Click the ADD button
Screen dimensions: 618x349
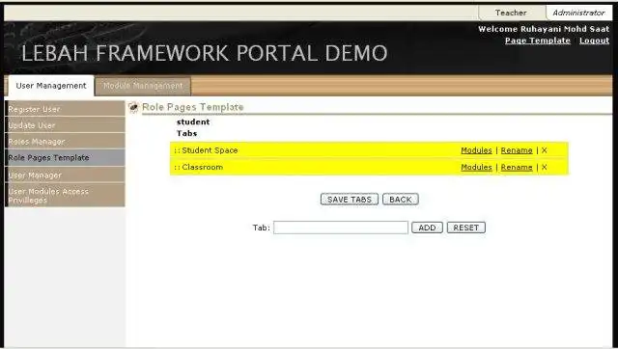(427, 228)
